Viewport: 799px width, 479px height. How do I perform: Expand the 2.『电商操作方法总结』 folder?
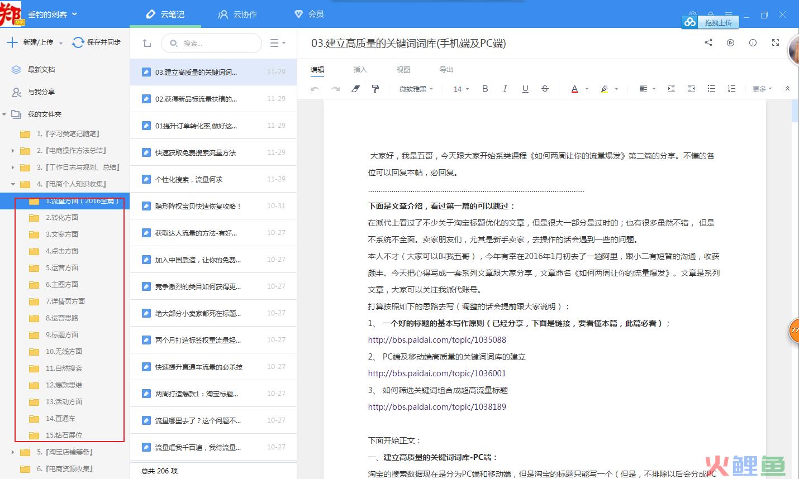(13, 151)
